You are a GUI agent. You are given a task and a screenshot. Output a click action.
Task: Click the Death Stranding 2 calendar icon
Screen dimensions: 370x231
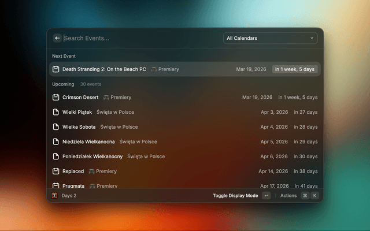tap(56, 69)
